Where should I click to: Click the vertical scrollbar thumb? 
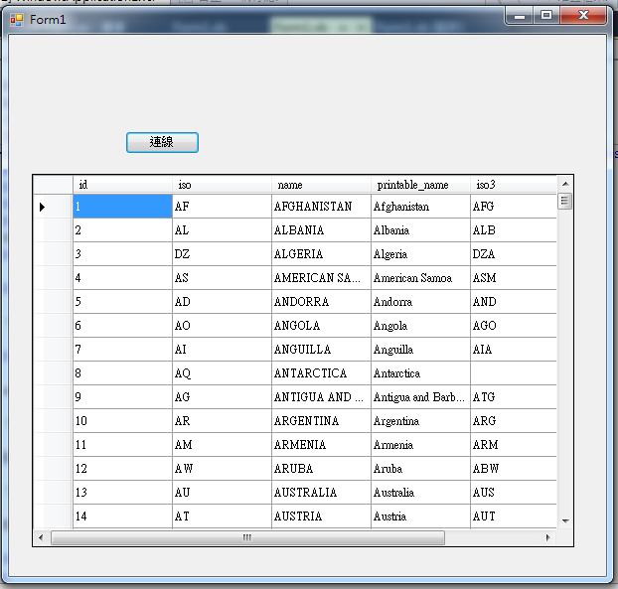point(565,202)
